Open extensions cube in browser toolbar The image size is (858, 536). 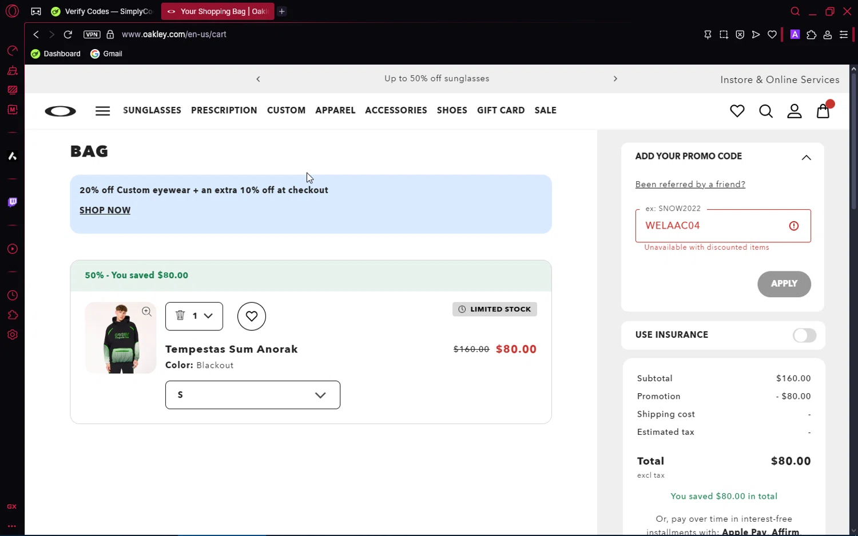(811, 34)
